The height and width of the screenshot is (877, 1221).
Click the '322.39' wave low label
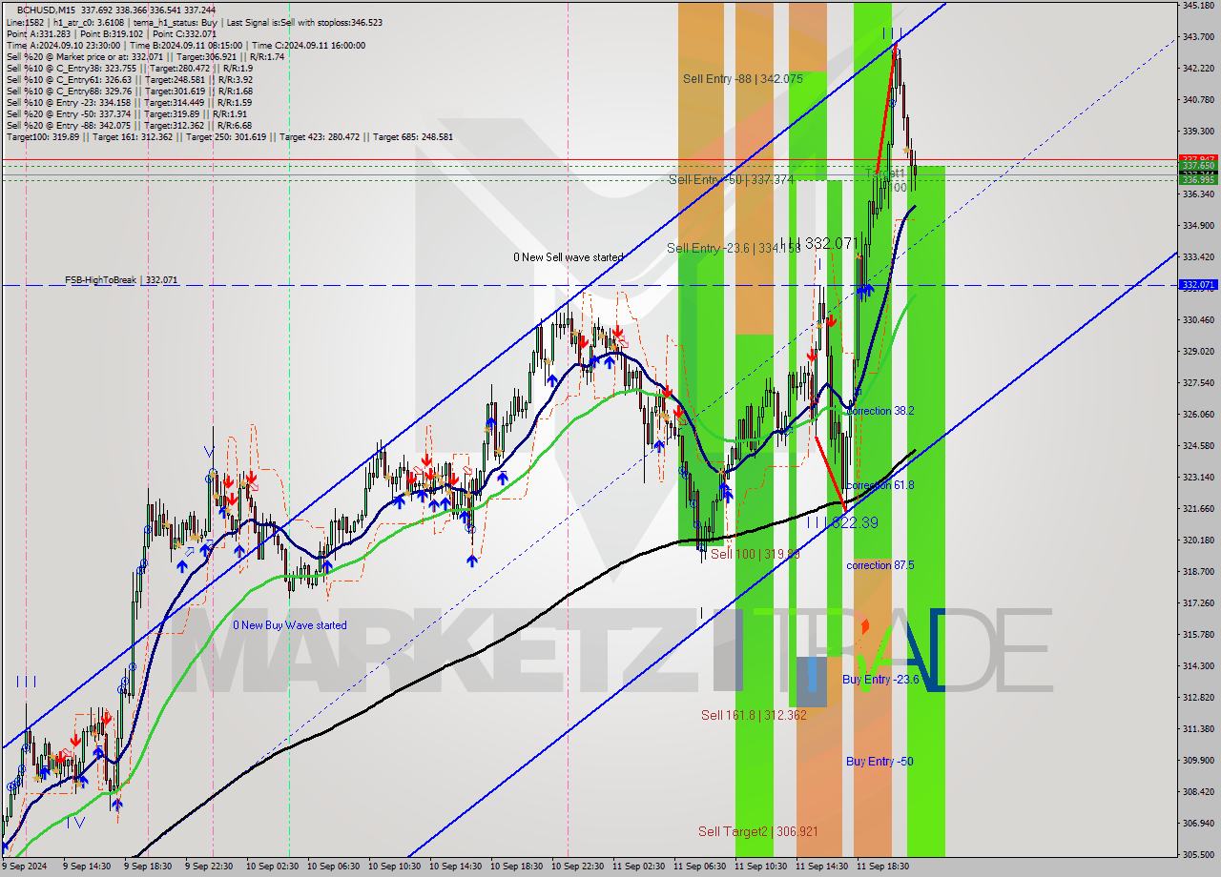855,522
